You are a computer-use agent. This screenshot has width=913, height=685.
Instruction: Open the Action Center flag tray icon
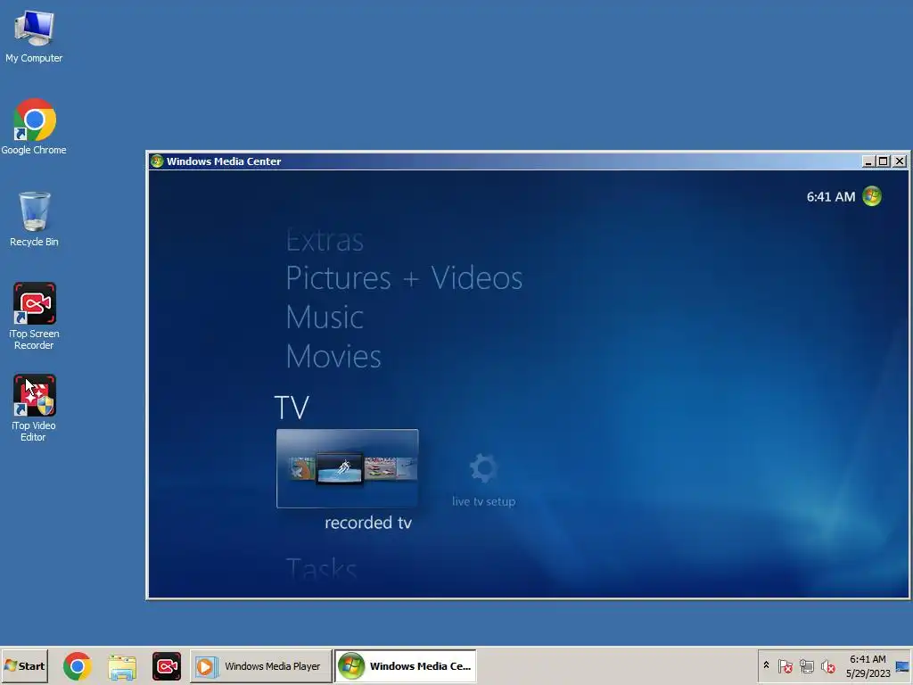click(785, 665)
